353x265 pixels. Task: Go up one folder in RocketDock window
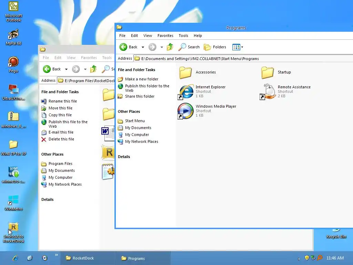coord(93,69)
